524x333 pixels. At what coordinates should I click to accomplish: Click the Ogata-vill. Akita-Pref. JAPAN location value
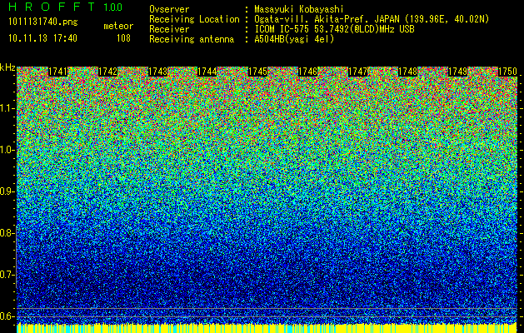pyautogui.click(x=372, y=19)
